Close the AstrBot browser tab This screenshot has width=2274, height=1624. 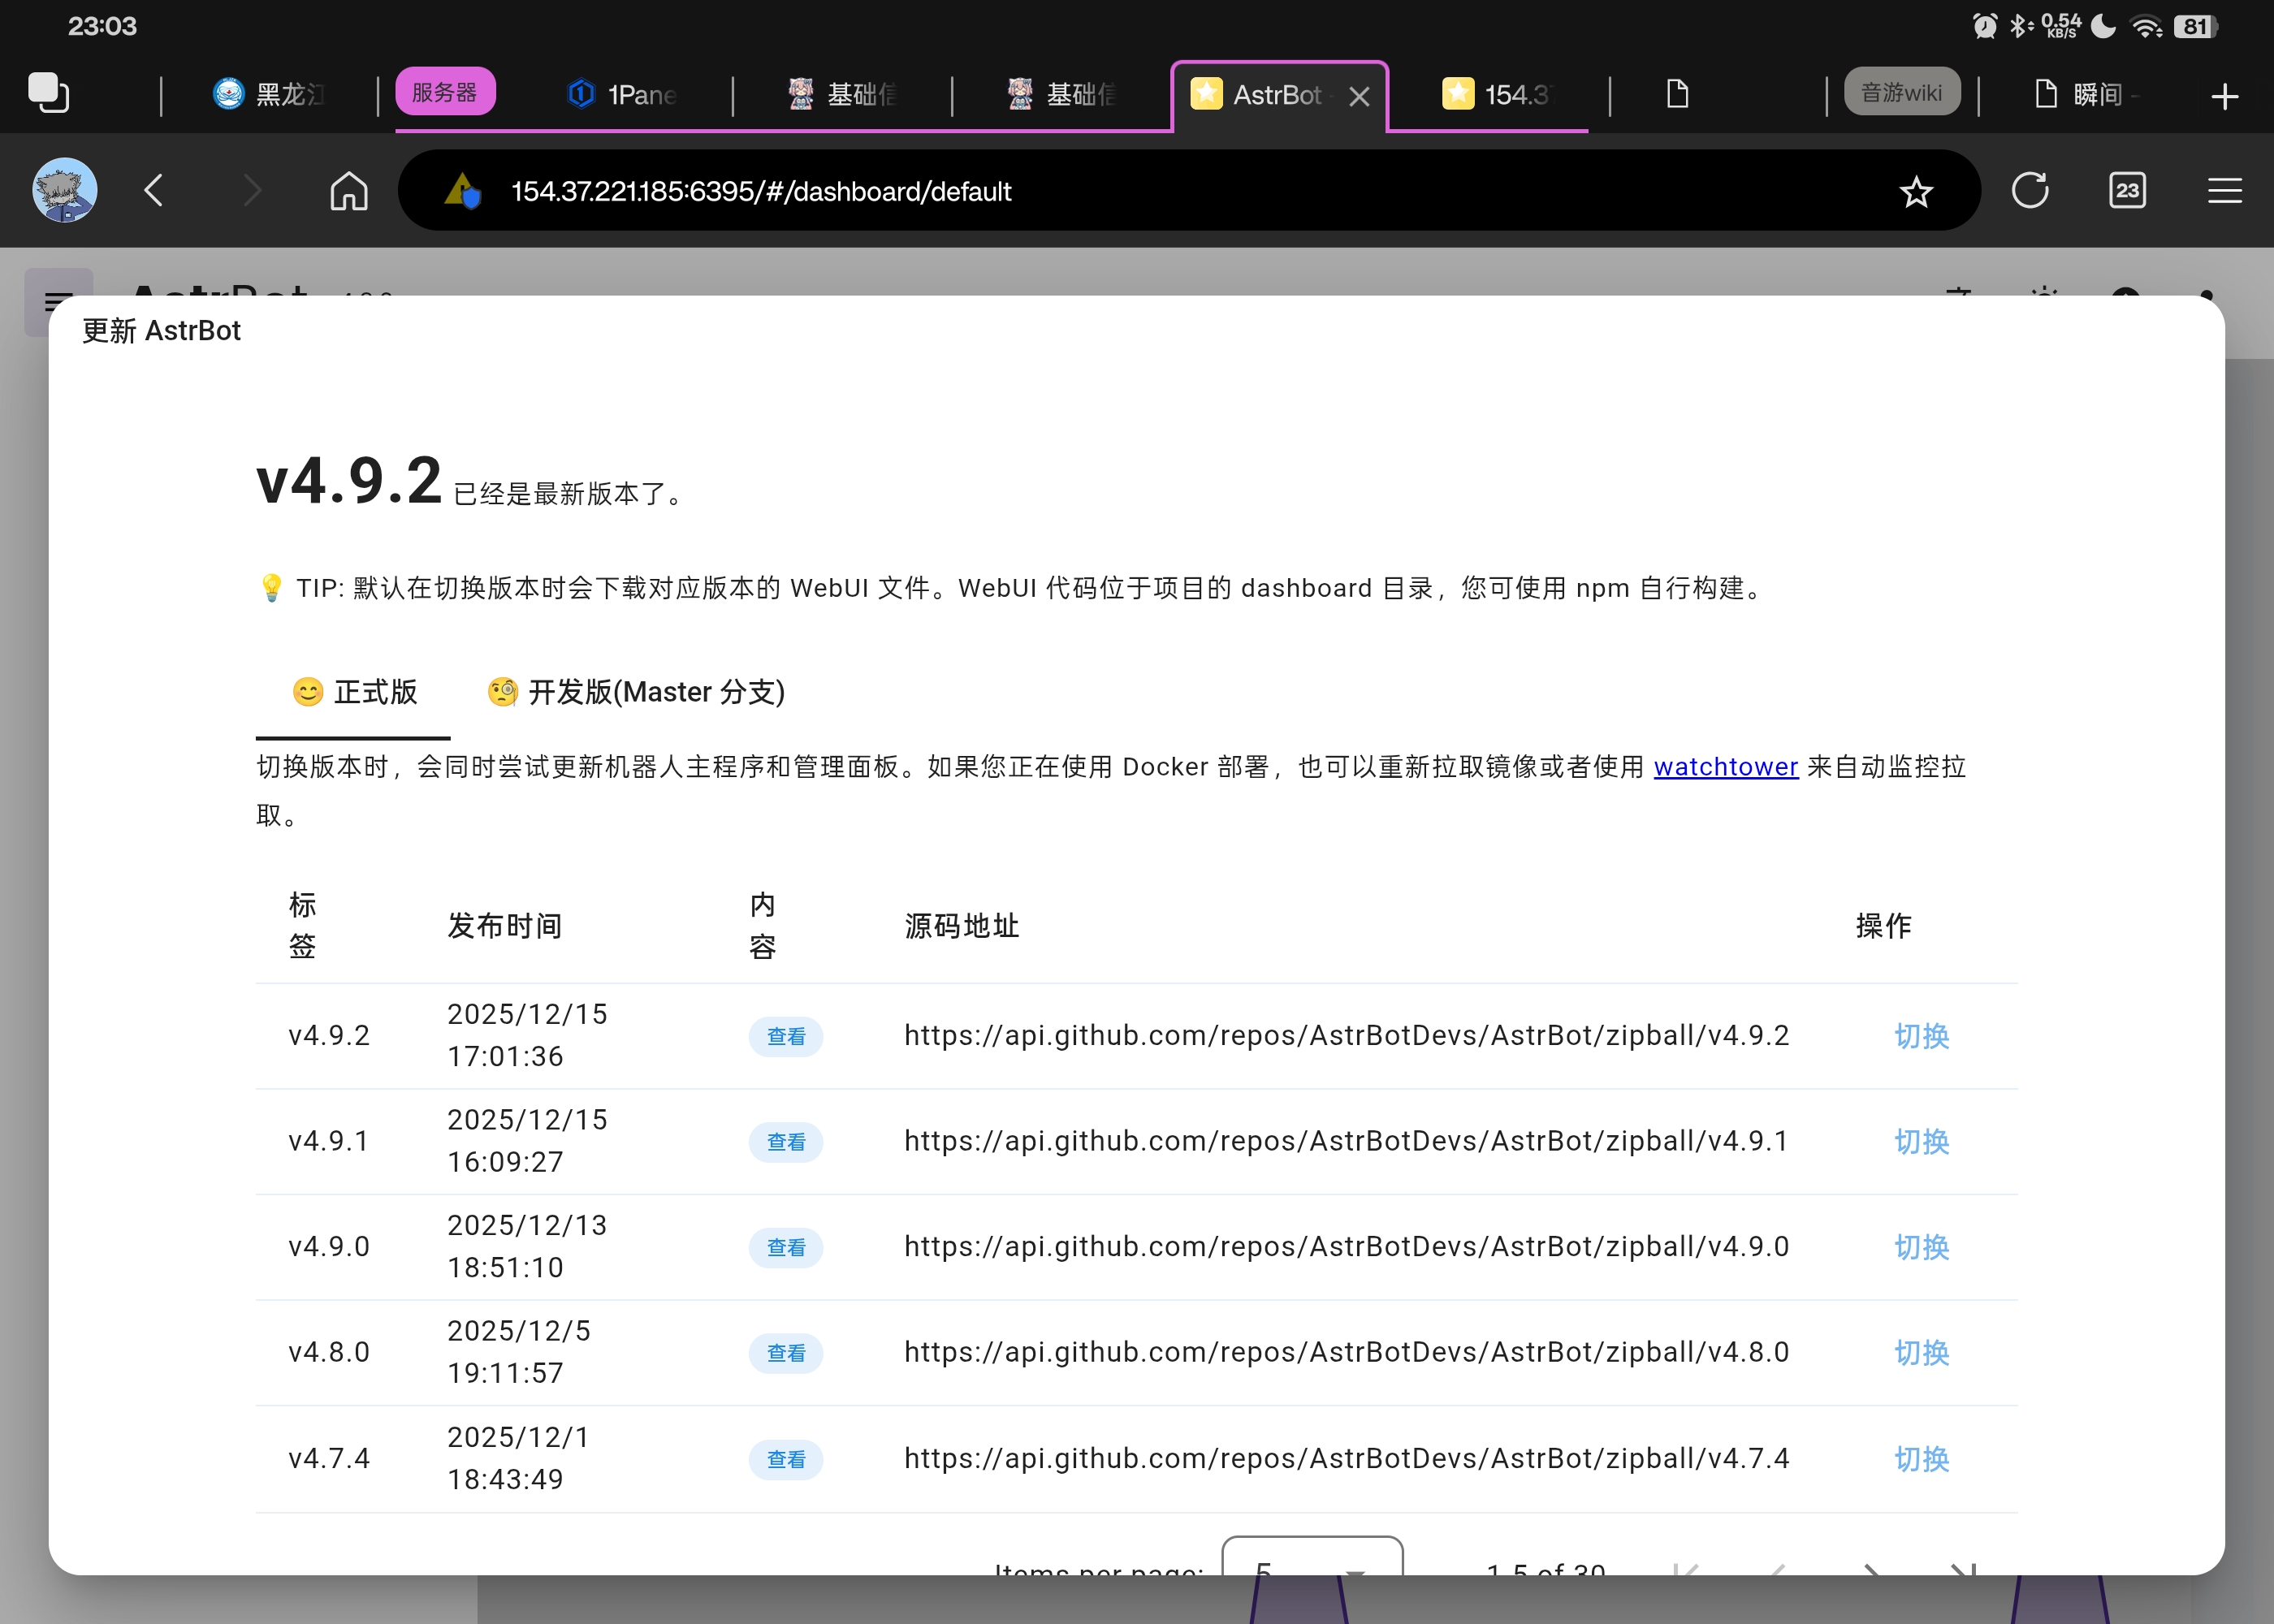pyautogui.click(x=1358, y=97)
